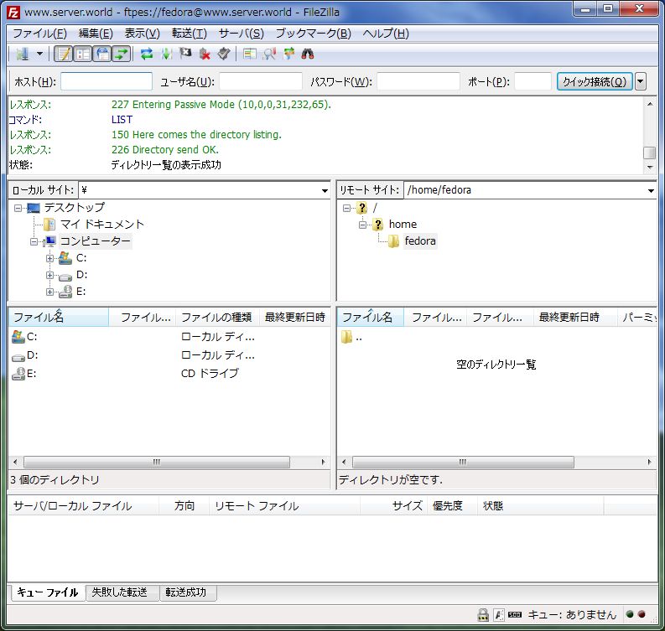The height and width of the screenshot is (631, 665).
Task: Open the サーバ(S) menu
Action: [x=241, y=33]
